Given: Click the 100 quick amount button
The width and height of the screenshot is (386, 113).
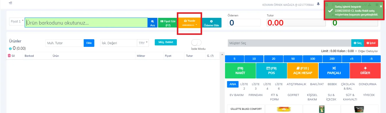Looking at the screenshot, I should point(313,59).
